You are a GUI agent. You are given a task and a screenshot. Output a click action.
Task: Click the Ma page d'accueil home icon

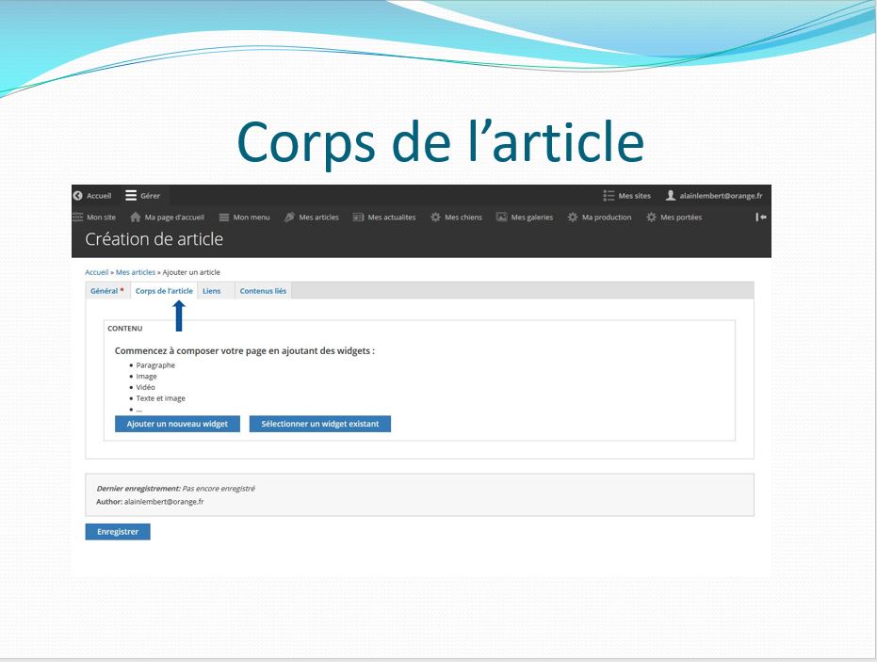(x=136, y=218)
